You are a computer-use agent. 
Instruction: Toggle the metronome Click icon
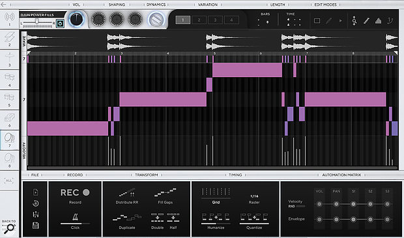75,216
